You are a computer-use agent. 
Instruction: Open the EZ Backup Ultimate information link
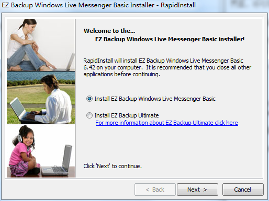click(166, 123)
